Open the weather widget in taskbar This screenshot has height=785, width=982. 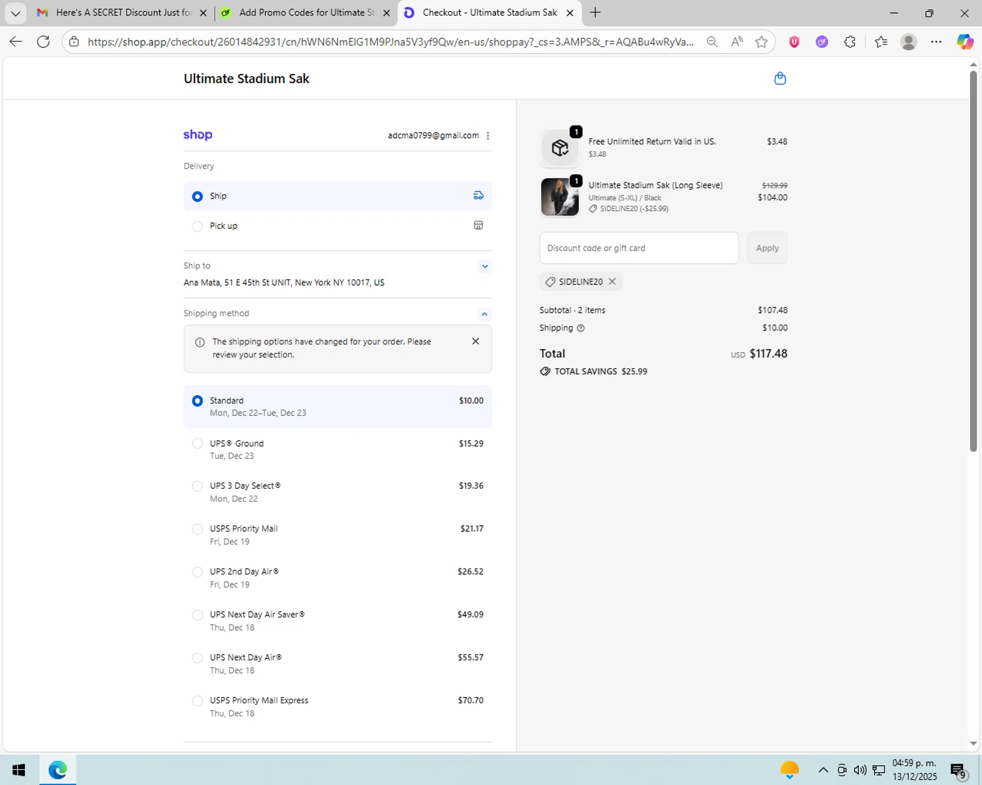coord(790,770)
